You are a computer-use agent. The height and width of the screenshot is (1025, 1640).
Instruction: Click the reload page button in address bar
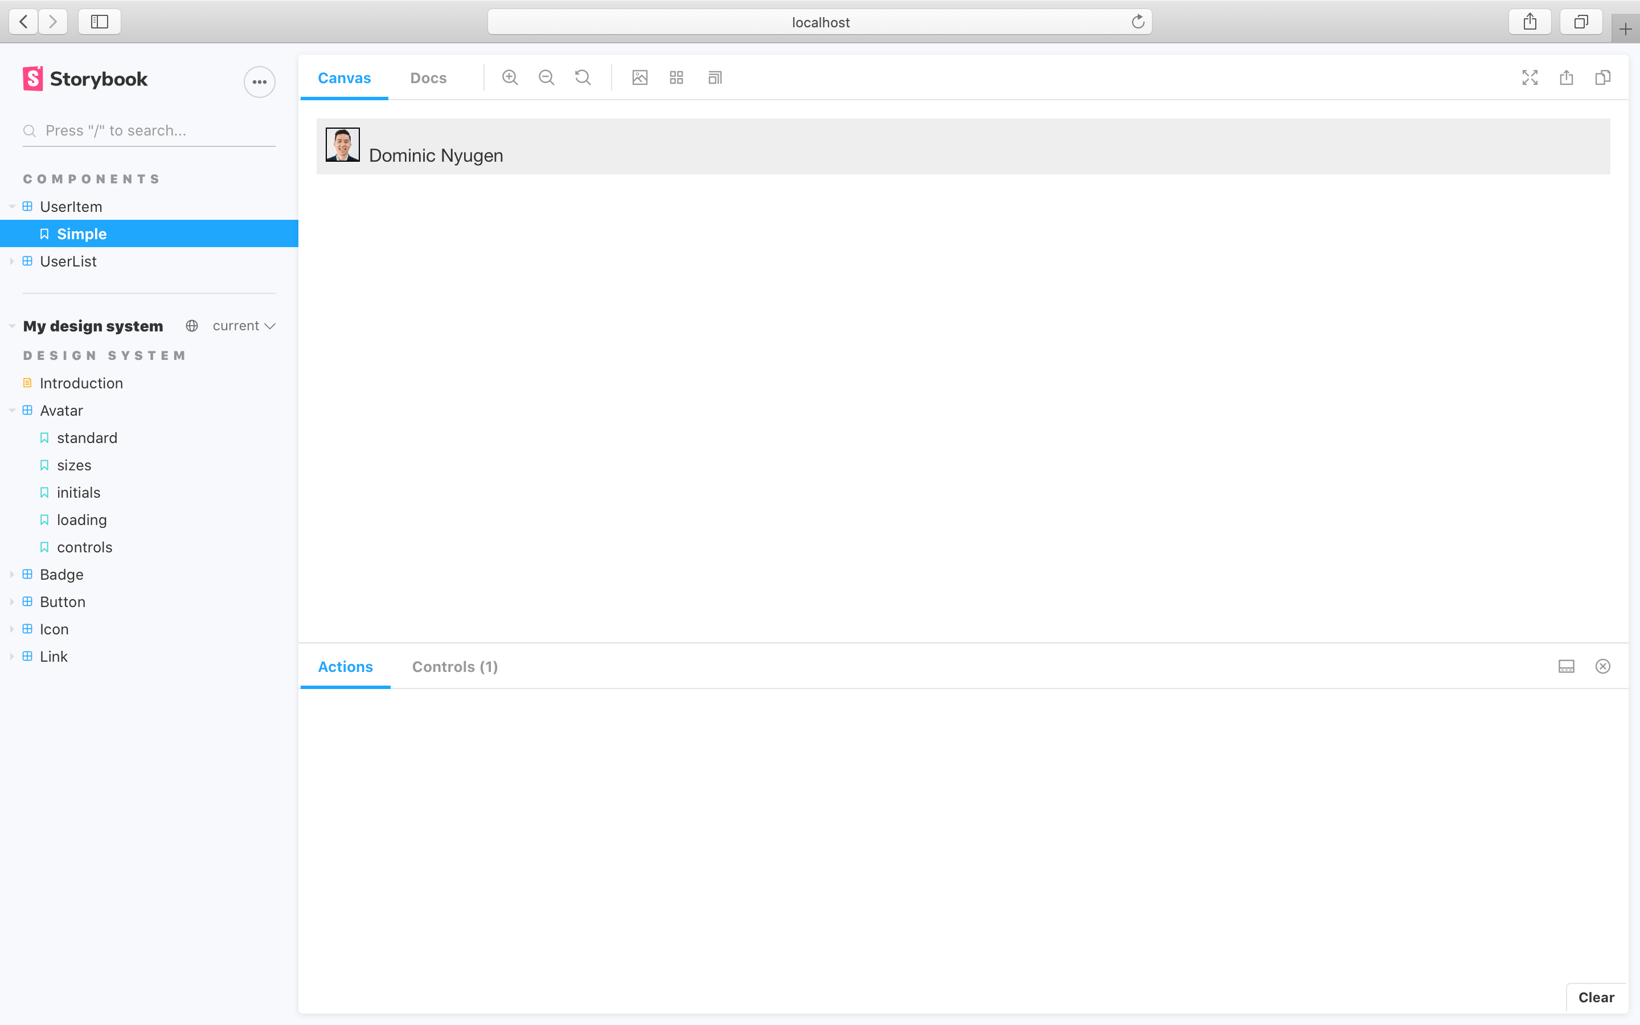pos(1136,21)
